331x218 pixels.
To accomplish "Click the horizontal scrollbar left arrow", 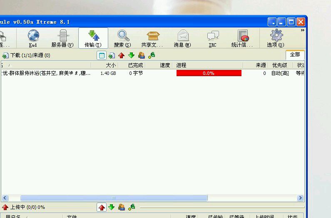I will pyautogui.click(x=5, y=198).
